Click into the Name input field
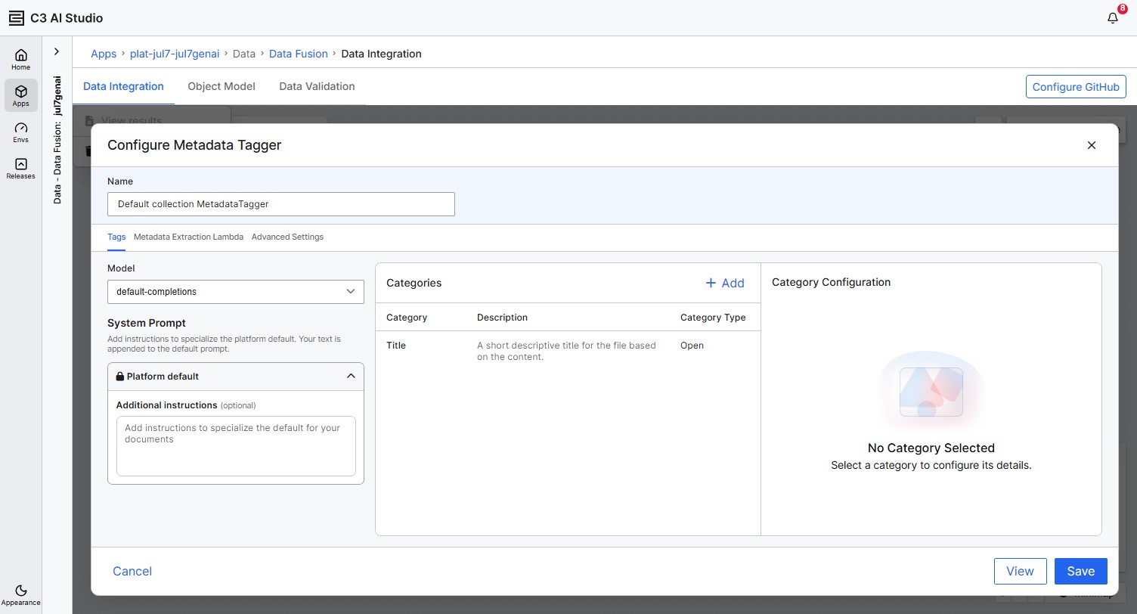Viewport: 1137px width, 614px height. [281, 204]
